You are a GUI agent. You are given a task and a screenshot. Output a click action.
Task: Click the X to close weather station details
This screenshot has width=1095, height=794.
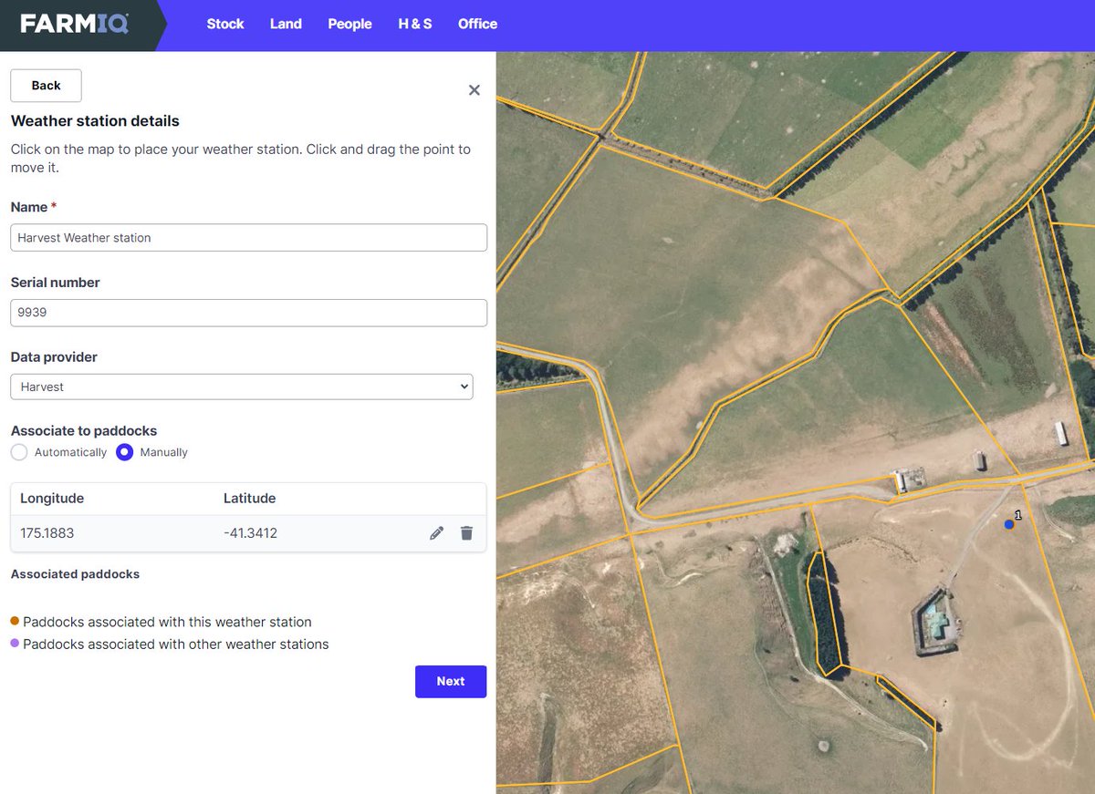click(x=474, y=89)
